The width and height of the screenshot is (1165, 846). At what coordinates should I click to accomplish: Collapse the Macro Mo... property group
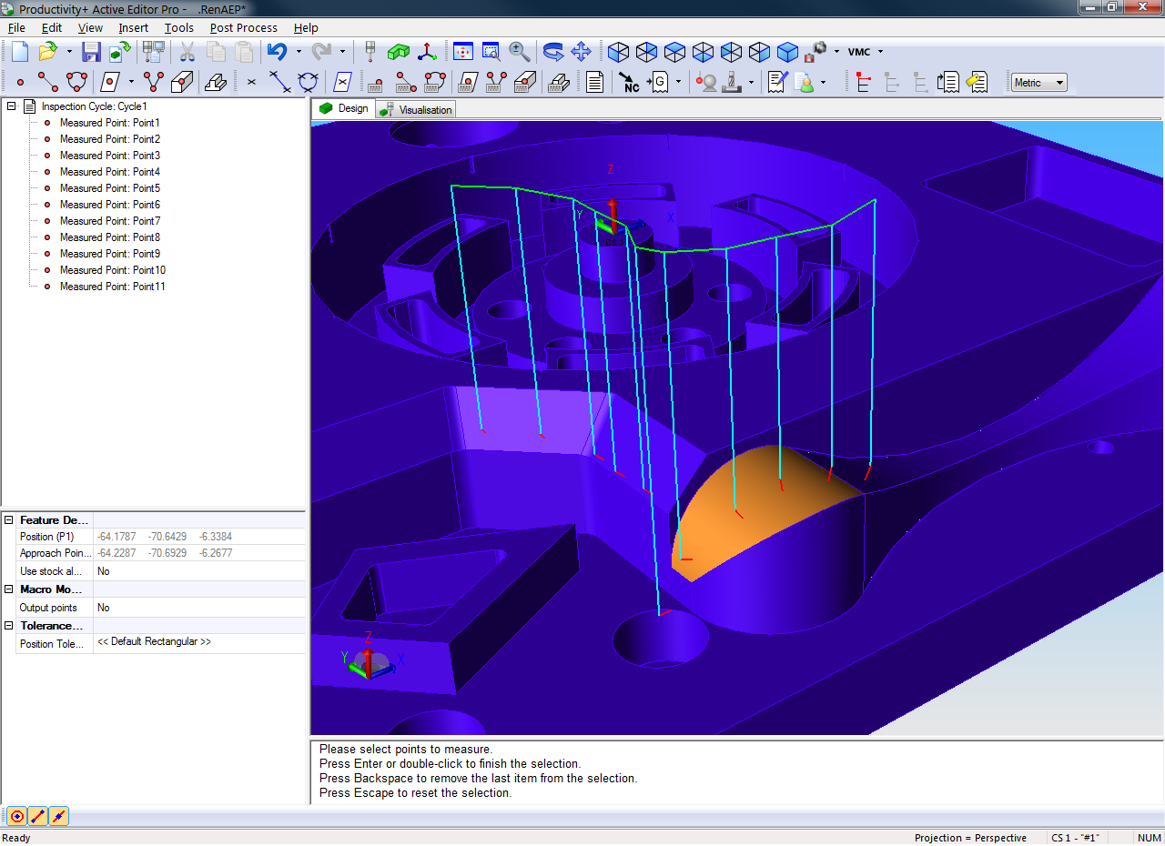[x=9, y=589]
